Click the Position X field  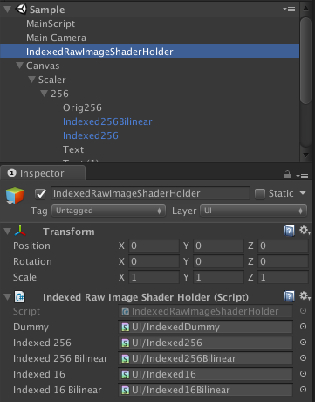154,246
